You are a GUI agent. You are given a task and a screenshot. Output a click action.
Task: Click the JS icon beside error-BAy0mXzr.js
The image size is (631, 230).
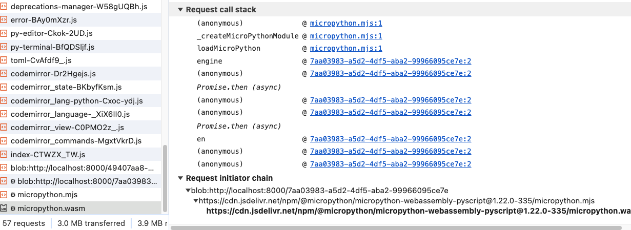click(4, 20)
